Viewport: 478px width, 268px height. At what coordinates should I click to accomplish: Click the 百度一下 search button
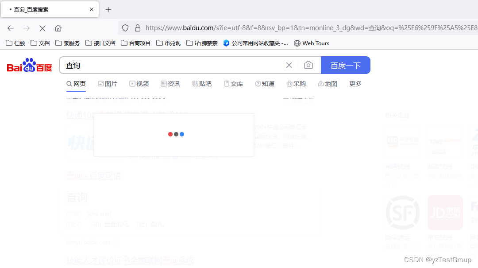[346, 65]
